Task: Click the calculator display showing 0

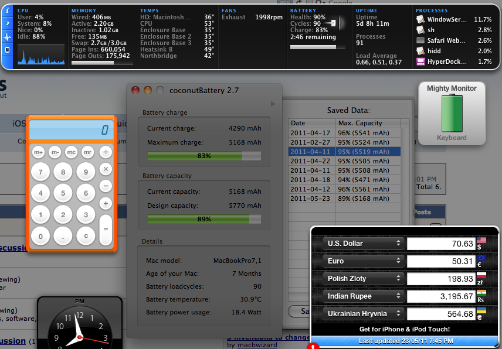Action: pos(71,130)
